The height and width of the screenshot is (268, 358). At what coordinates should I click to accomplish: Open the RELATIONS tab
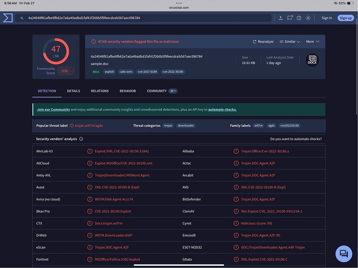click(x=100, y=91)
